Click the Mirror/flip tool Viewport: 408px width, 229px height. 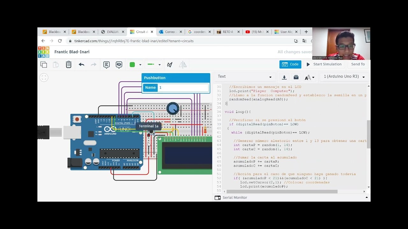[183, 65]
